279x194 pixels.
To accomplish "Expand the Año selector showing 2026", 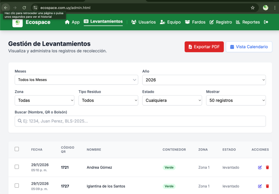I will click(x=204, y=80).
